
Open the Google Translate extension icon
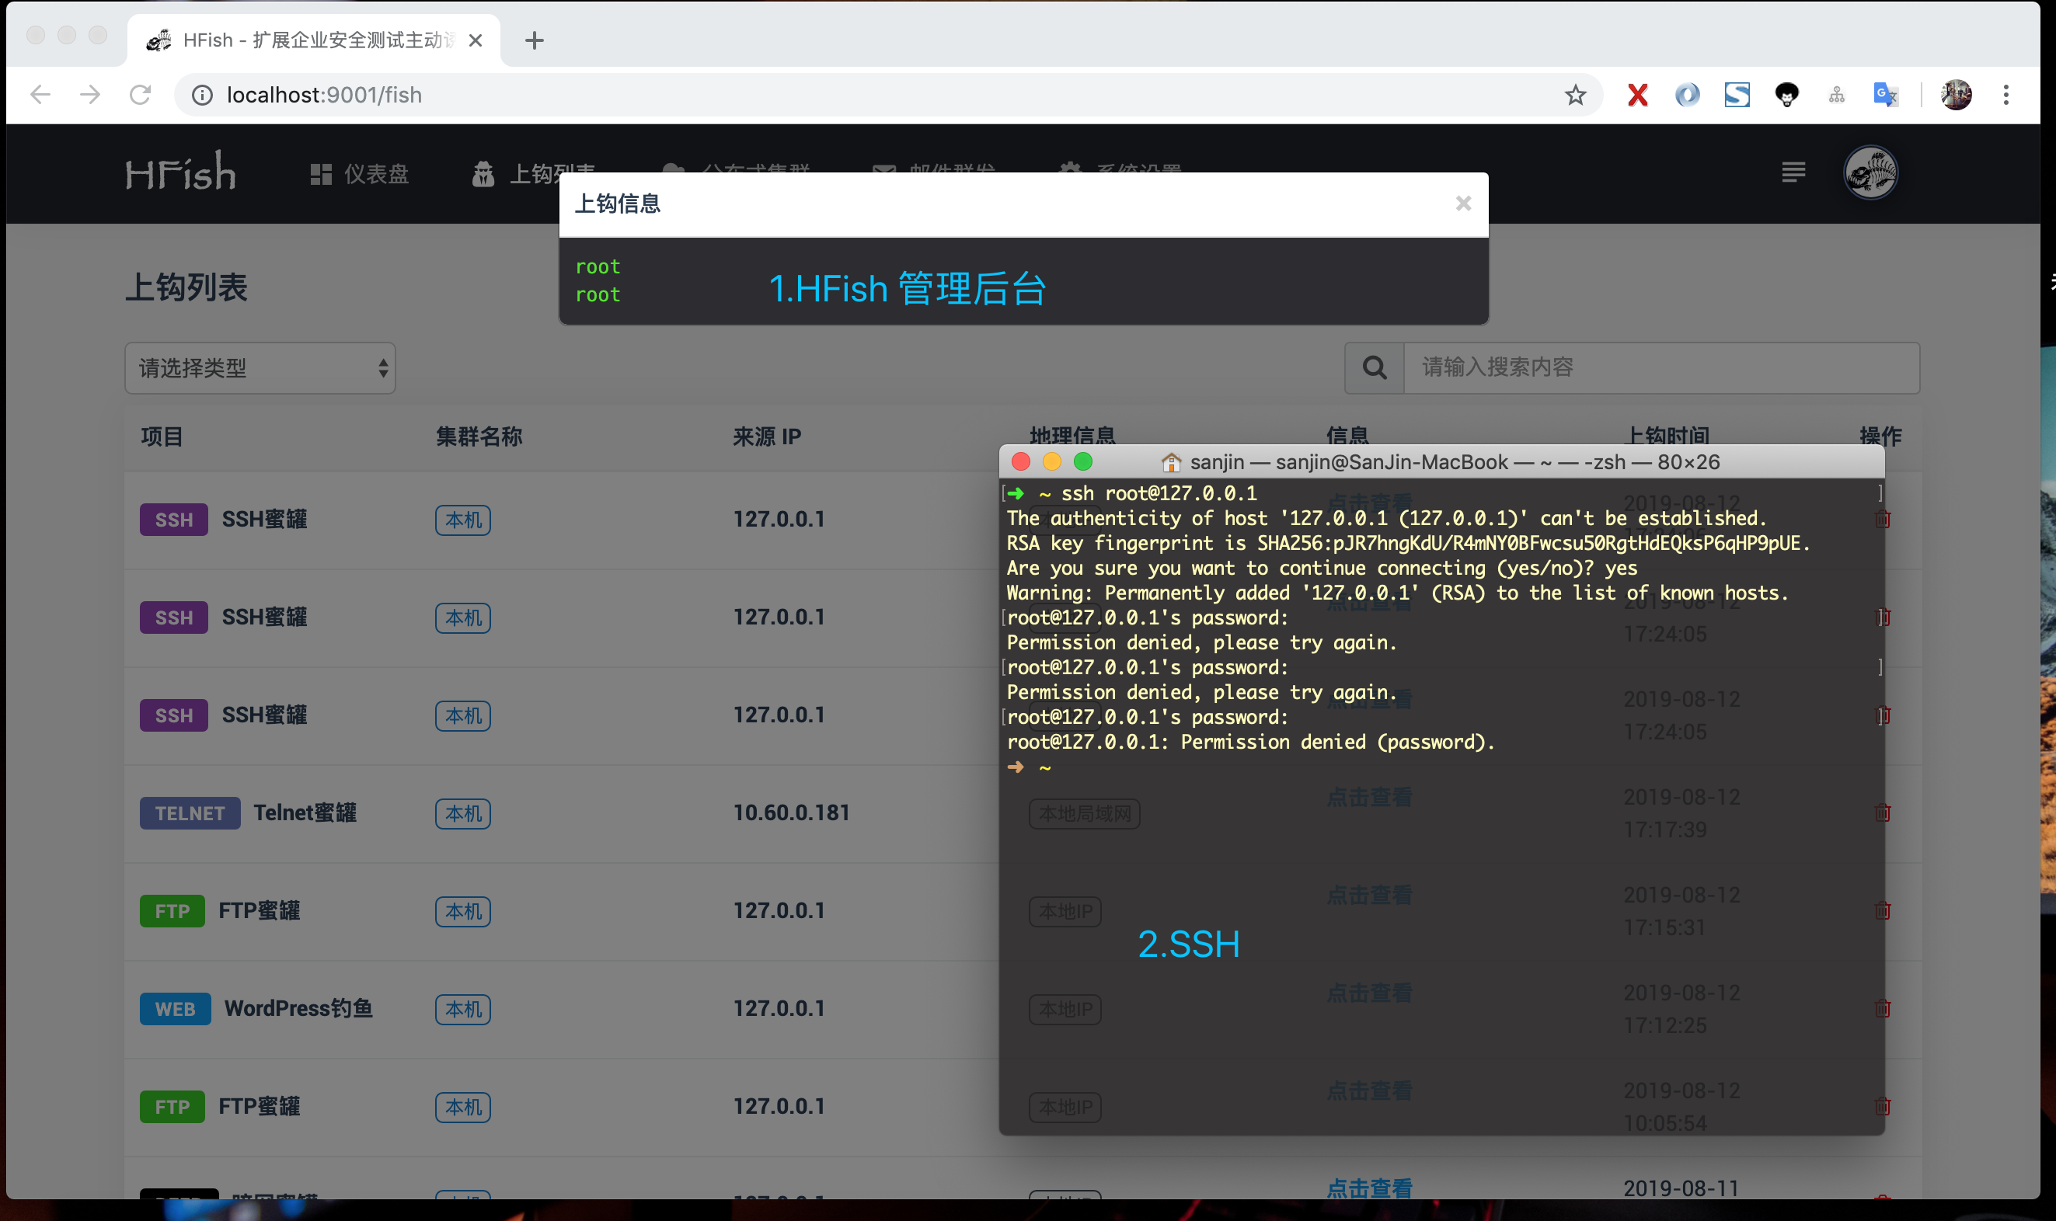coord(1885,96)
